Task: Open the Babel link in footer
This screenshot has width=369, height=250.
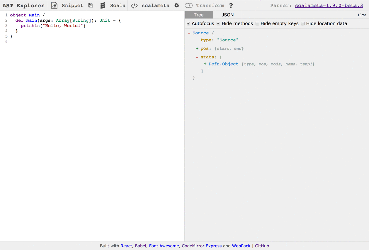Action: (140, 246)
